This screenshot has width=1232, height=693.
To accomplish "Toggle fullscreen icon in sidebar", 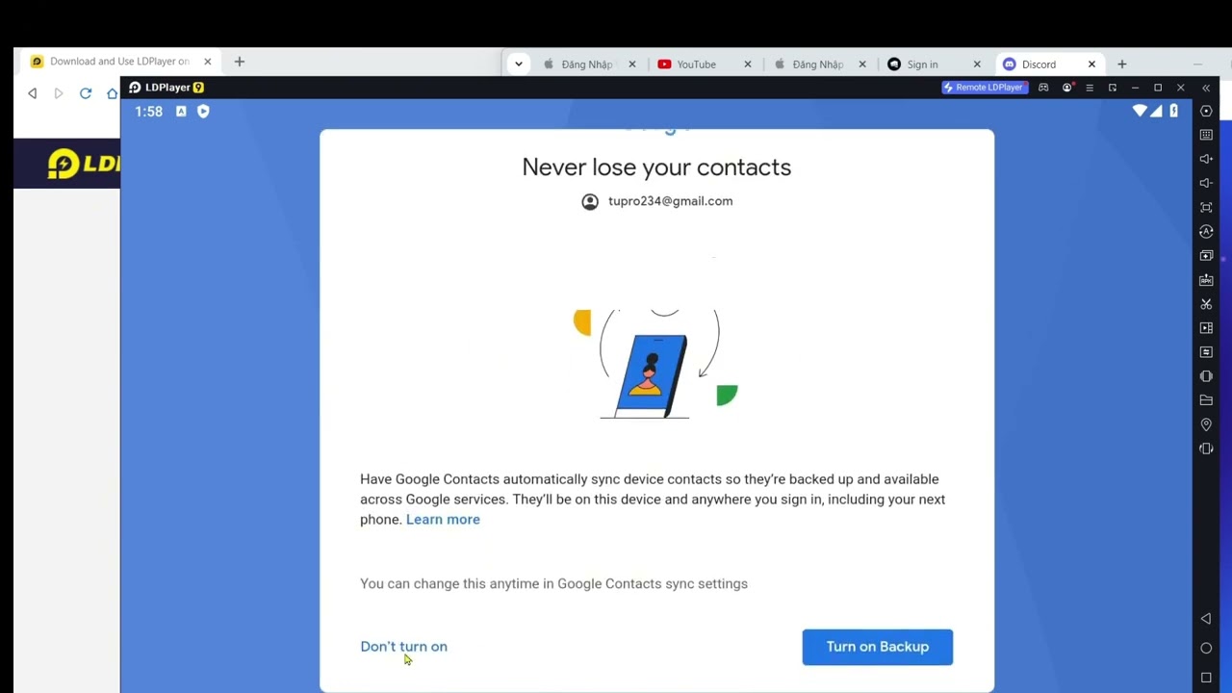I will 1206,207.
